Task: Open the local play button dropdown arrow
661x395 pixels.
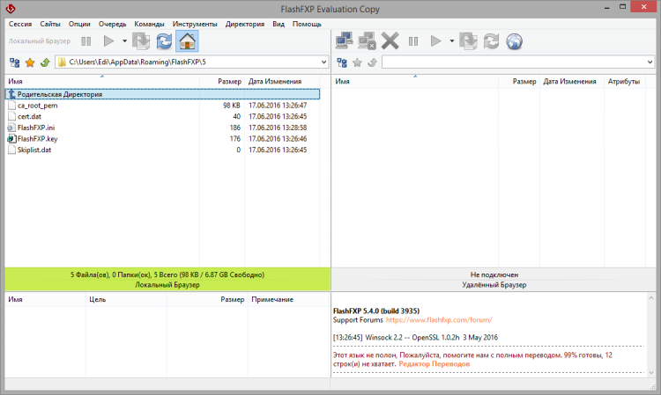Action: click(124, 41)
